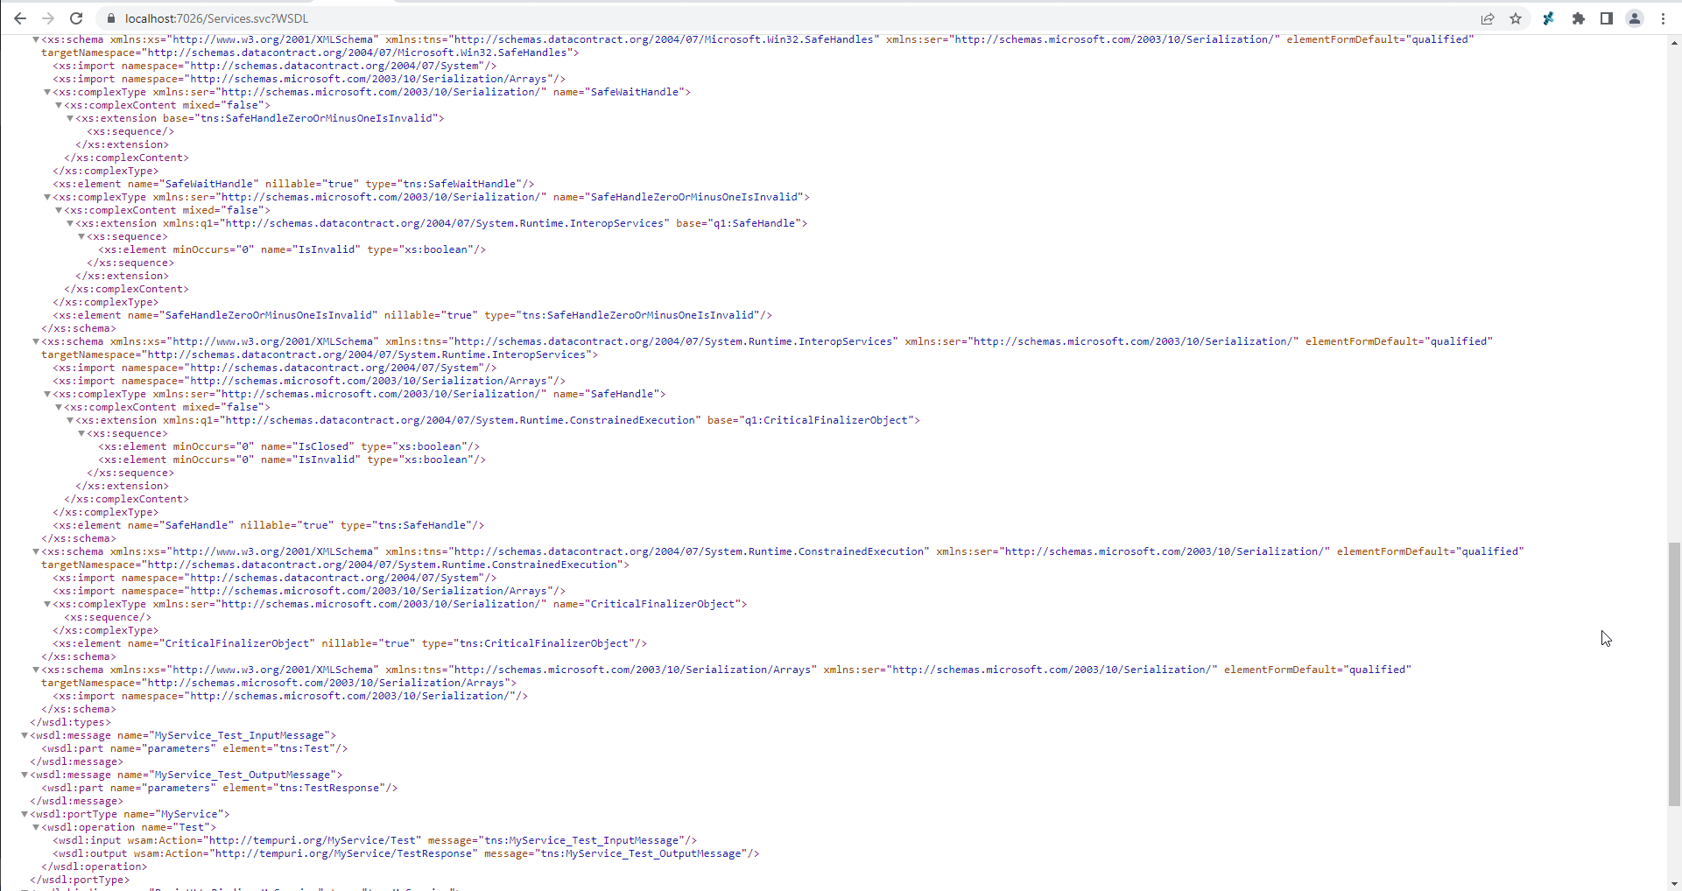
Task: Collapse extension base q1:SafeHandle node
Action: click(x=70, y=223)
